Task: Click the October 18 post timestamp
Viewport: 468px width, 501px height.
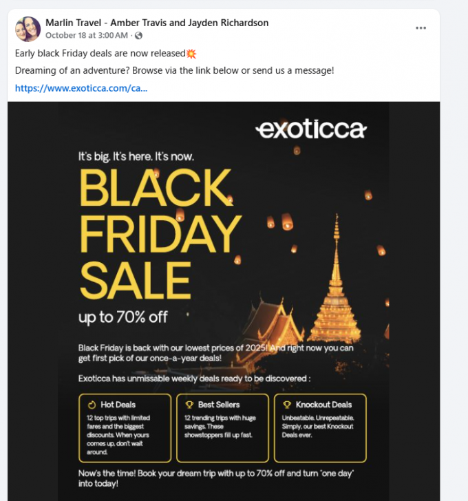Action: tap(87, 36)
